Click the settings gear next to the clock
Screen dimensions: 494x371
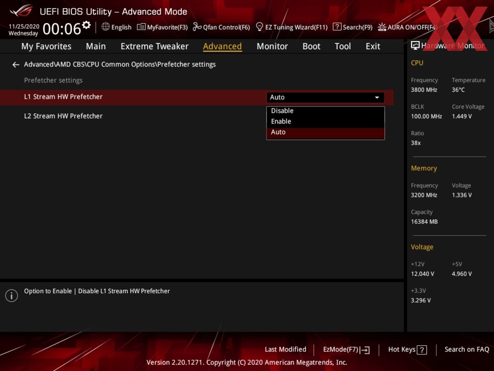[86, 25]
